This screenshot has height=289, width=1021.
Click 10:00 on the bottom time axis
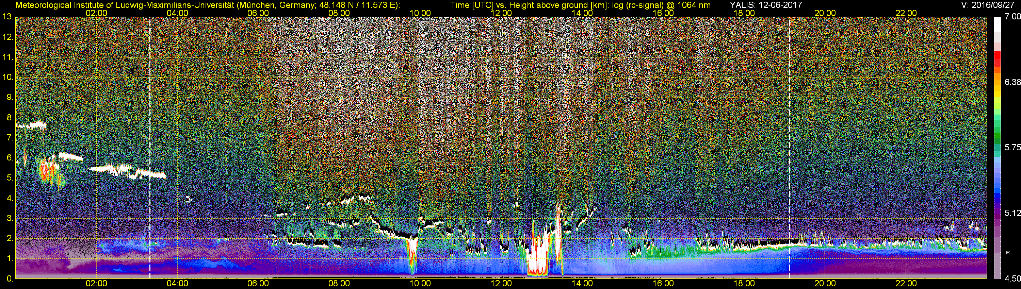pyautogui.click(x=420, y=284)
